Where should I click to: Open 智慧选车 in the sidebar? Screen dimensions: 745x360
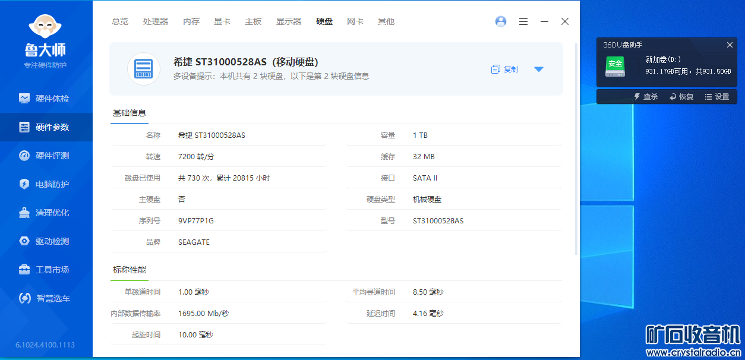46,298
